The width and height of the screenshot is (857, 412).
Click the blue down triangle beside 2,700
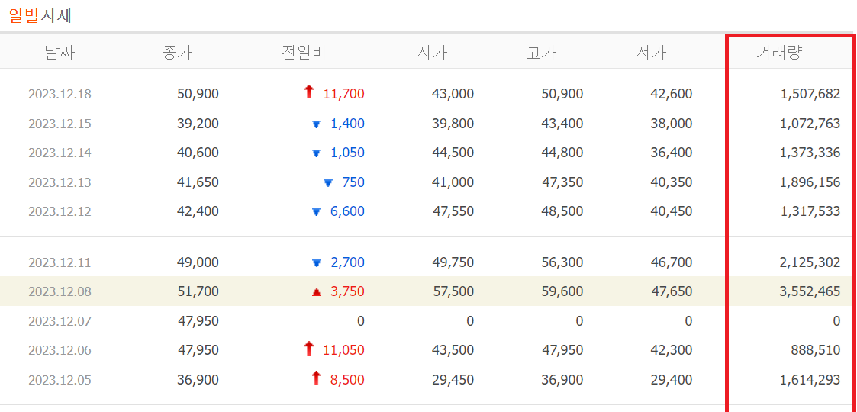click(316, 263)
